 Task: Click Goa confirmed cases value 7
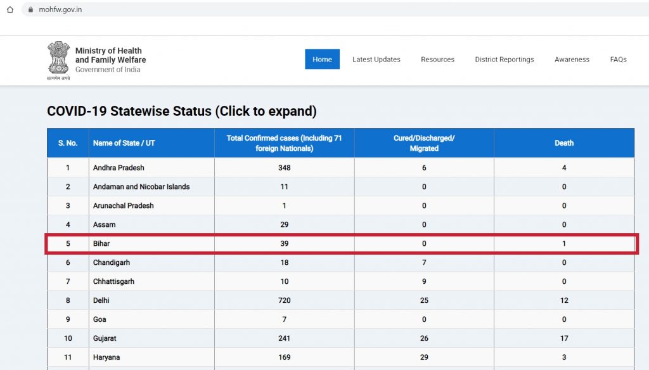point(285,319)
